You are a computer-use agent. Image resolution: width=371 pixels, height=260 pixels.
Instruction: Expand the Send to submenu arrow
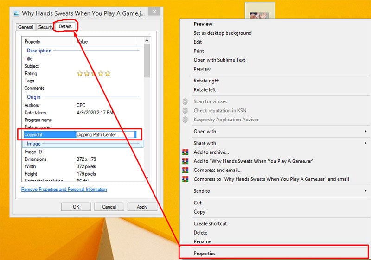pyautogui.click(x=365, y=191)
